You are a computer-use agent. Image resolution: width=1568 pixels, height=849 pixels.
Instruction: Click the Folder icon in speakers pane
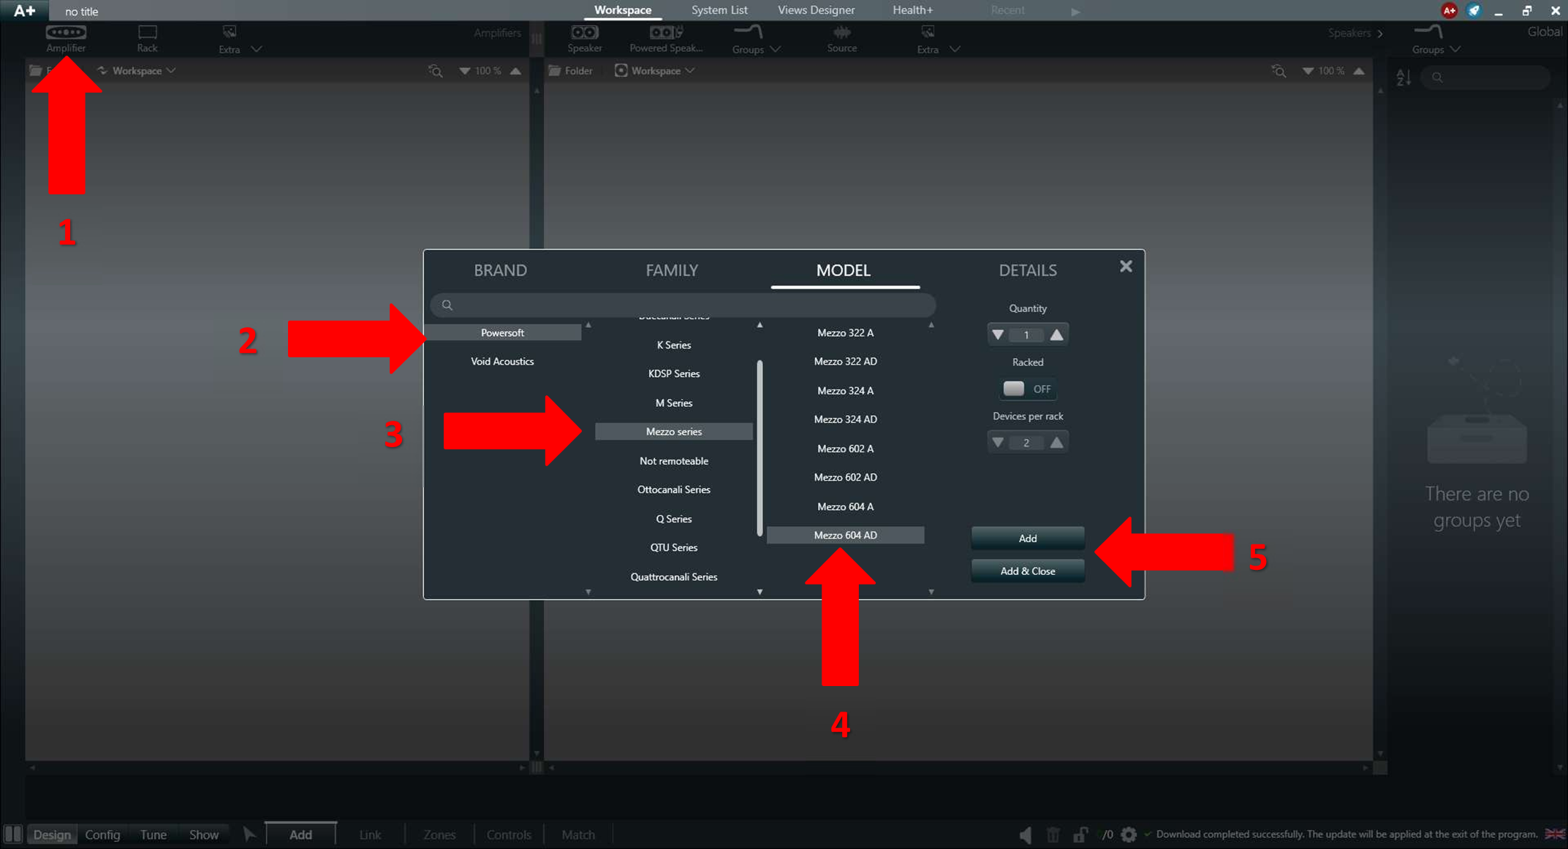pos(555,71)
